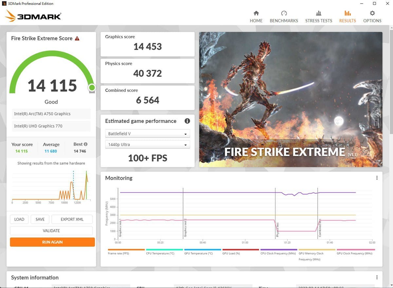Click your score value 14 115 in green
This screenshot has height=288, width=393.
(22, 151)
